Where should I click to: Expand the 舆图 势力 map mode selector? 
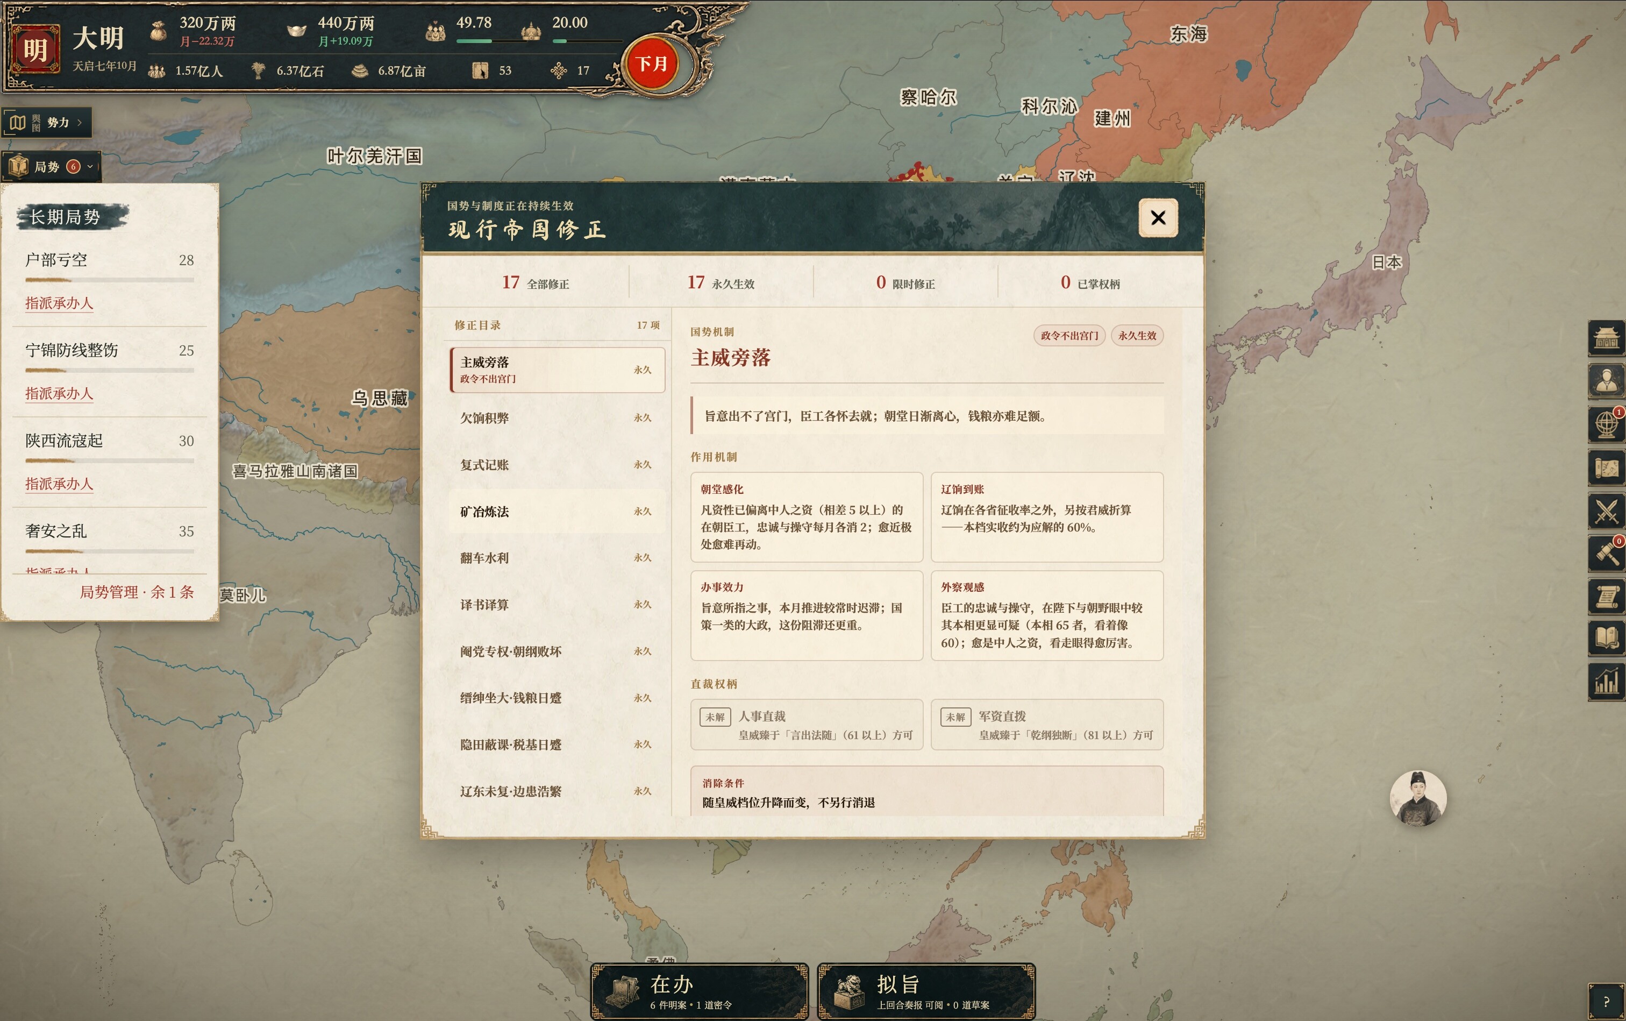click(47, 122)
